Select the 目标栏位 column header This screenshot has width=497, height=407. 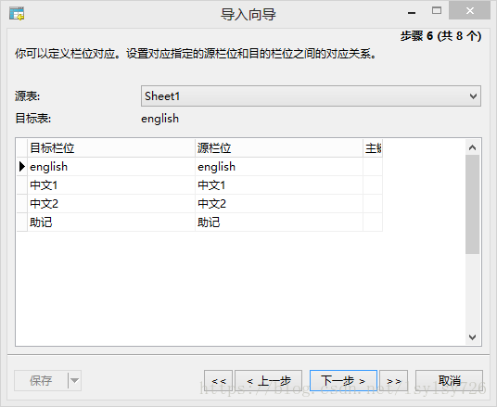111,148
